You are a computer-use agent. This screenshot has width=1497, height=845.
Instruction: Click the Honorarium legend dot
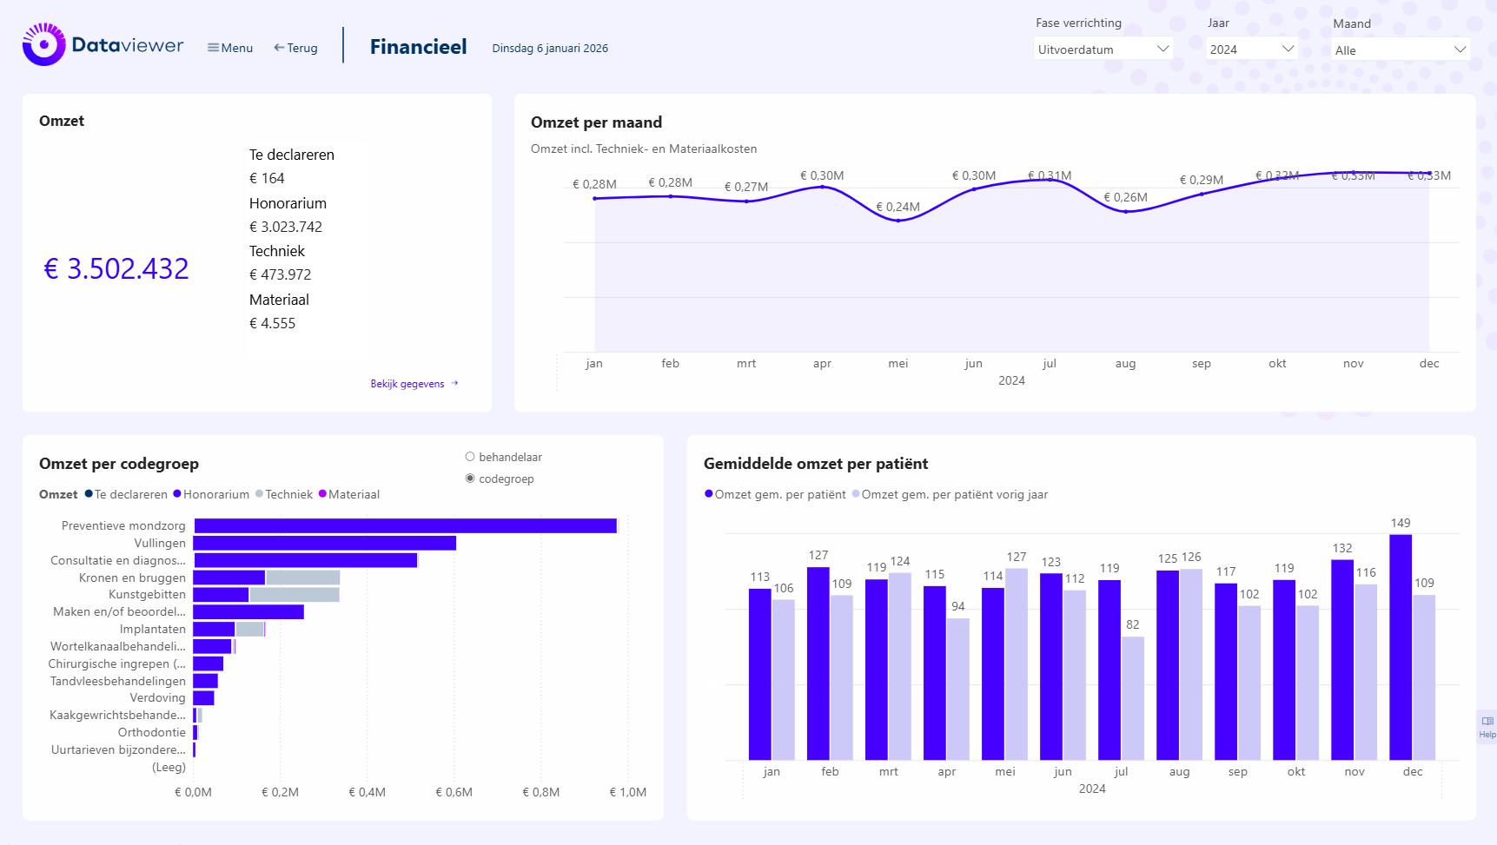[177, 494]
